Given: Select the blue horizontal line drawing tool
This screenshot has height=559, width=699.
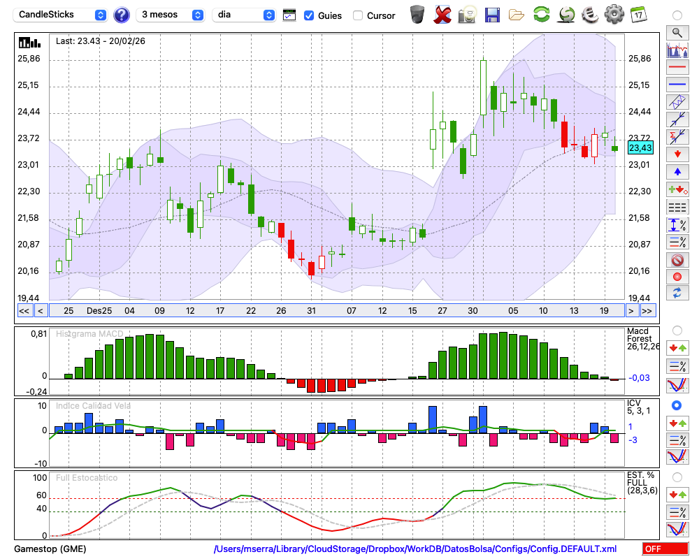Looking at the screenshot, I should click(x=677, y=85).
